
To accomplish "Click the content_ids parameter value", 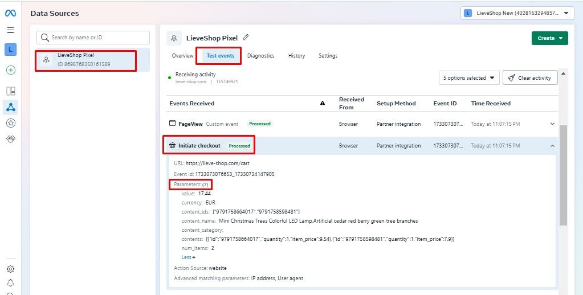I will pyautogui.click(x=256, y=211).
